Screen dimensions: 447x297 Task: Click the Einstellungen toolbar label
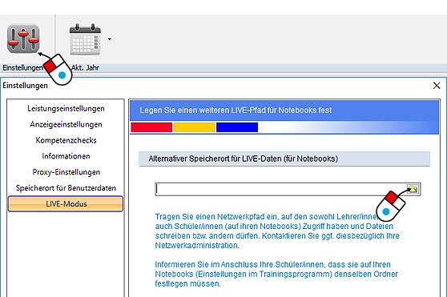pos(22,68)
